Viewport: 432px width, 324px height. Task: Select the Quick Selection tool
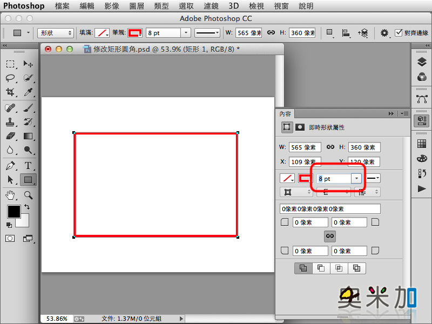coord(28,78)
